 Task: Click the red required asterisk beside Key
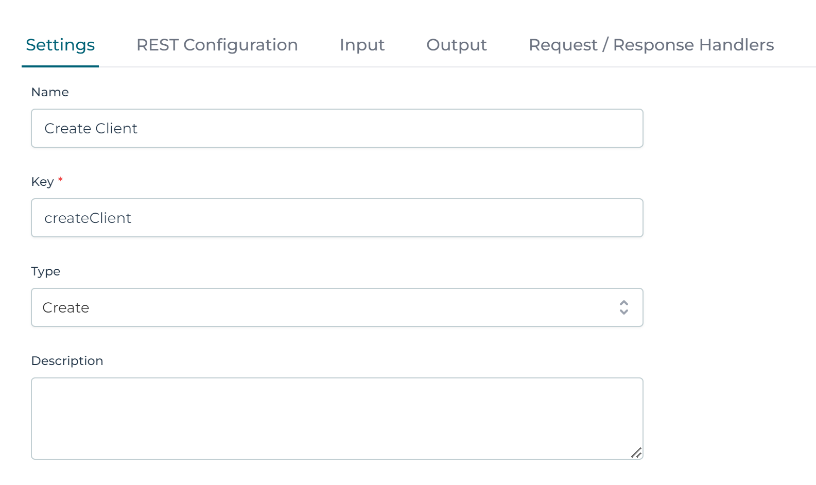point(60,180)
